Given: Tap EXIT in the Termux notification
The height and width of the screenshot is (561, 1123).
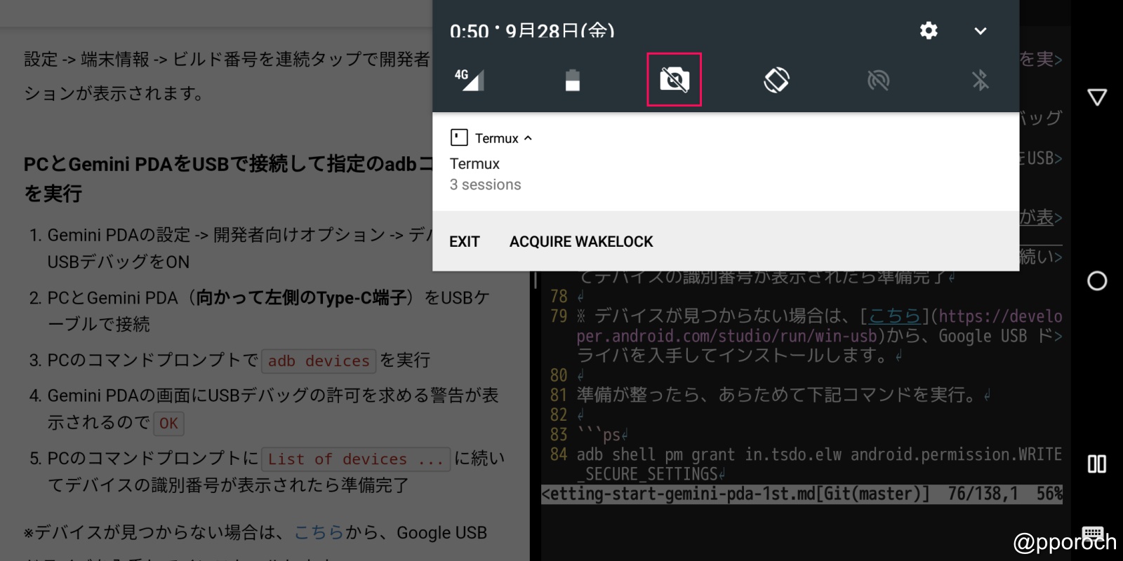Looking at the screenshot, I should 465,242.
